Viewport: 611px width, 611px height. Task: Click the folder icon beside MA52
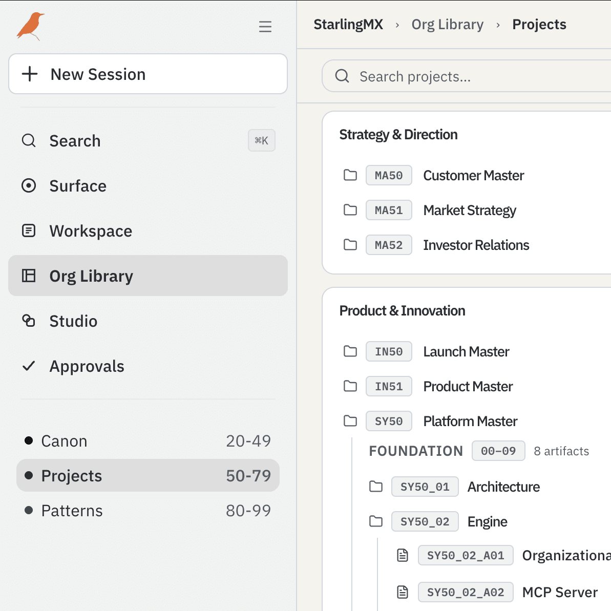350,245
